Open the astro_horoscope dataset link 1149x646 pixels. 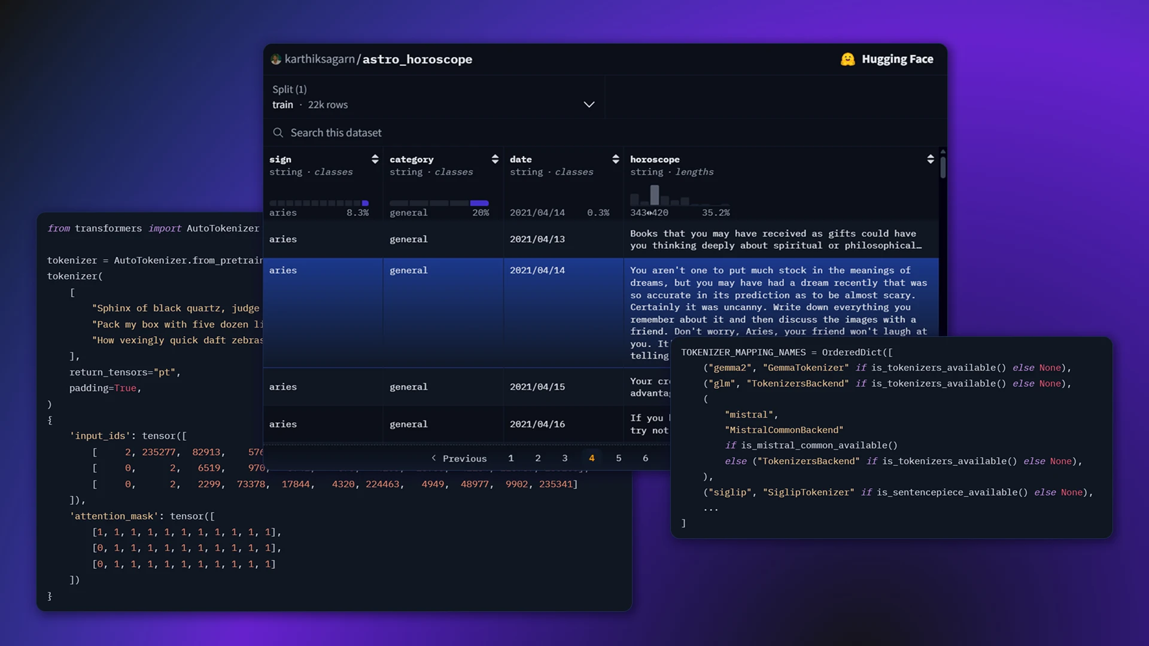coord(417,59)
